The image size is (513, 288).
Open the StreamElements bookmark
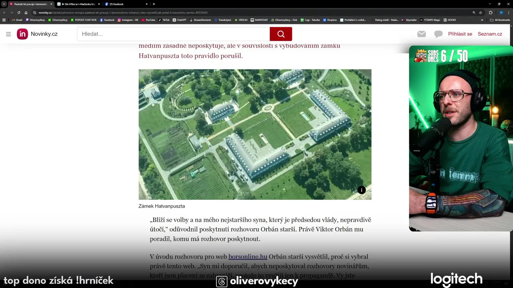[200, 20]
